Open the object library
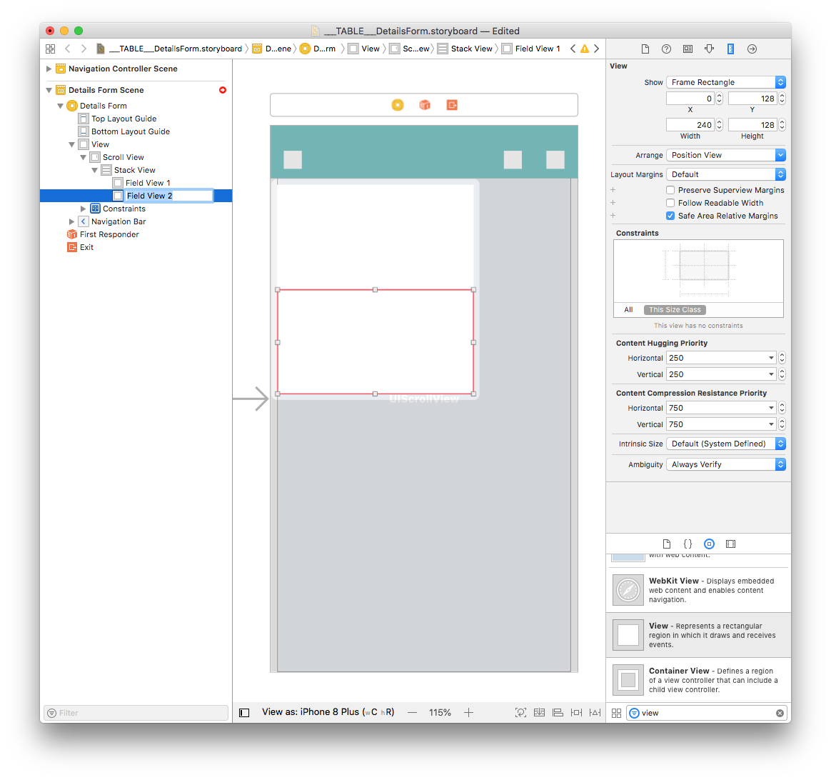This screenshot has height=780, width=831. (x=709, y=544)
